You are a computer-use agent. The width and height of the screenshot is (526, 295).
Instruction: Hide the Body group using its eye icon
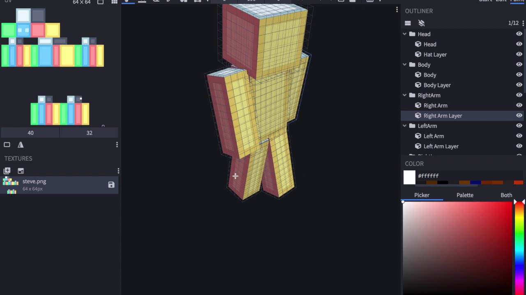pyautogui.click(x=519, y=65)
